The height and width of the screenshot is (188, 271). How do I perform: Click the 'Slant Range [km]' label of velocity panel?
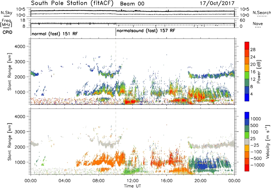[9, 142]
